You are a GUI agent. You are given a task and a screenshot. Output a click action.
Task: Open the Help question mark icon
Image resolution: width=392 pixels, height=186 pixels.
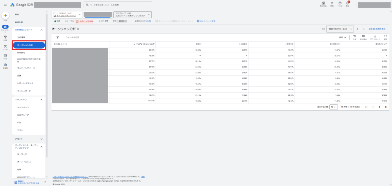340,3
